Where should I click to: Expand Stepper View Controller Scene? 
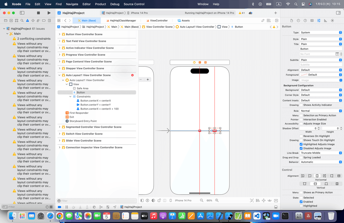pyautogui.click(x=60, y=68)
